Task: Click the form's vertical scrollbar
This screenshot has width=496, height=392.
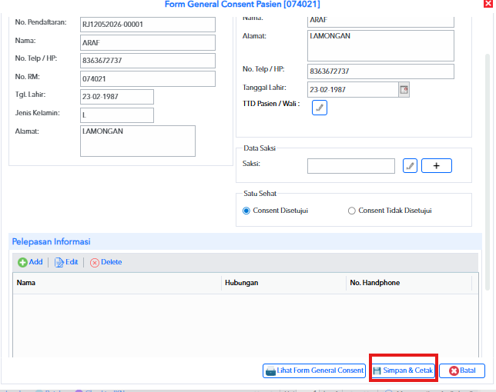Action: tap(488, 172)
